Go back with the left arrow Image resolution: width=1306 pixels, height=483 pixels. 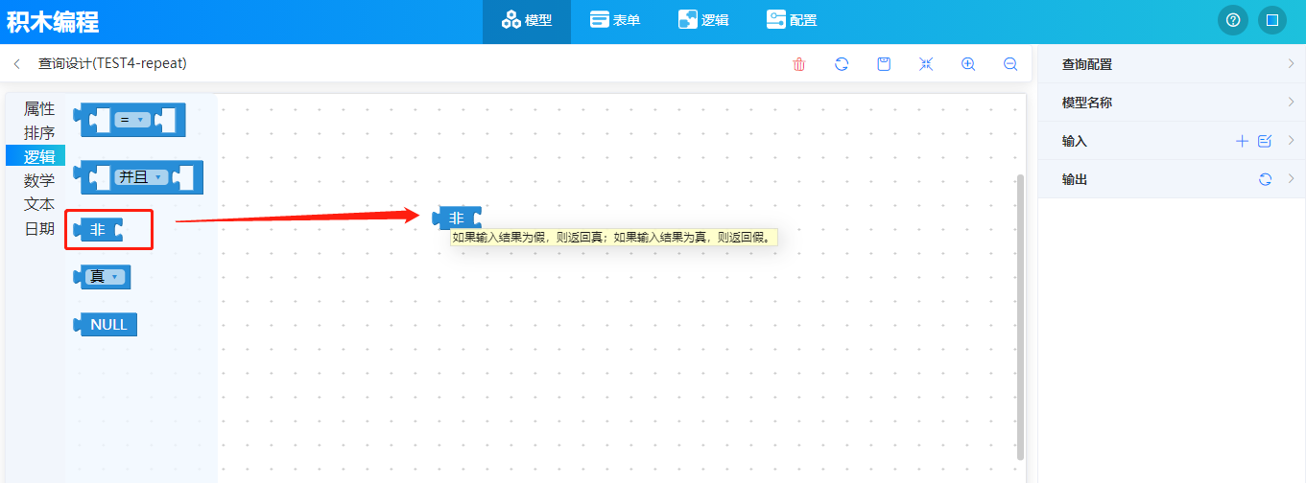17,64
